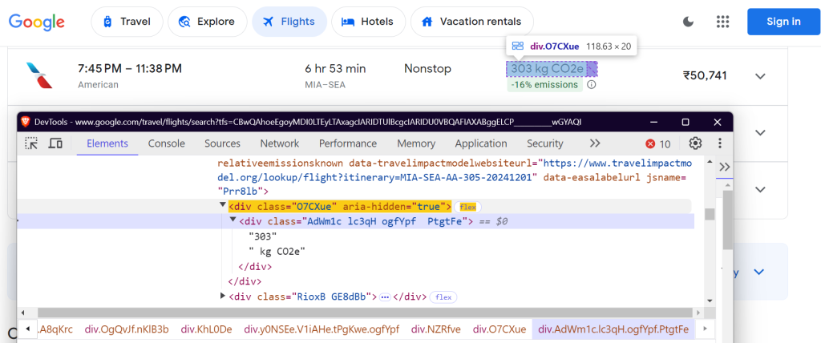This screenshot has width=821, height=343.
Task: Click the Sign in button
Action: [783, 22]
